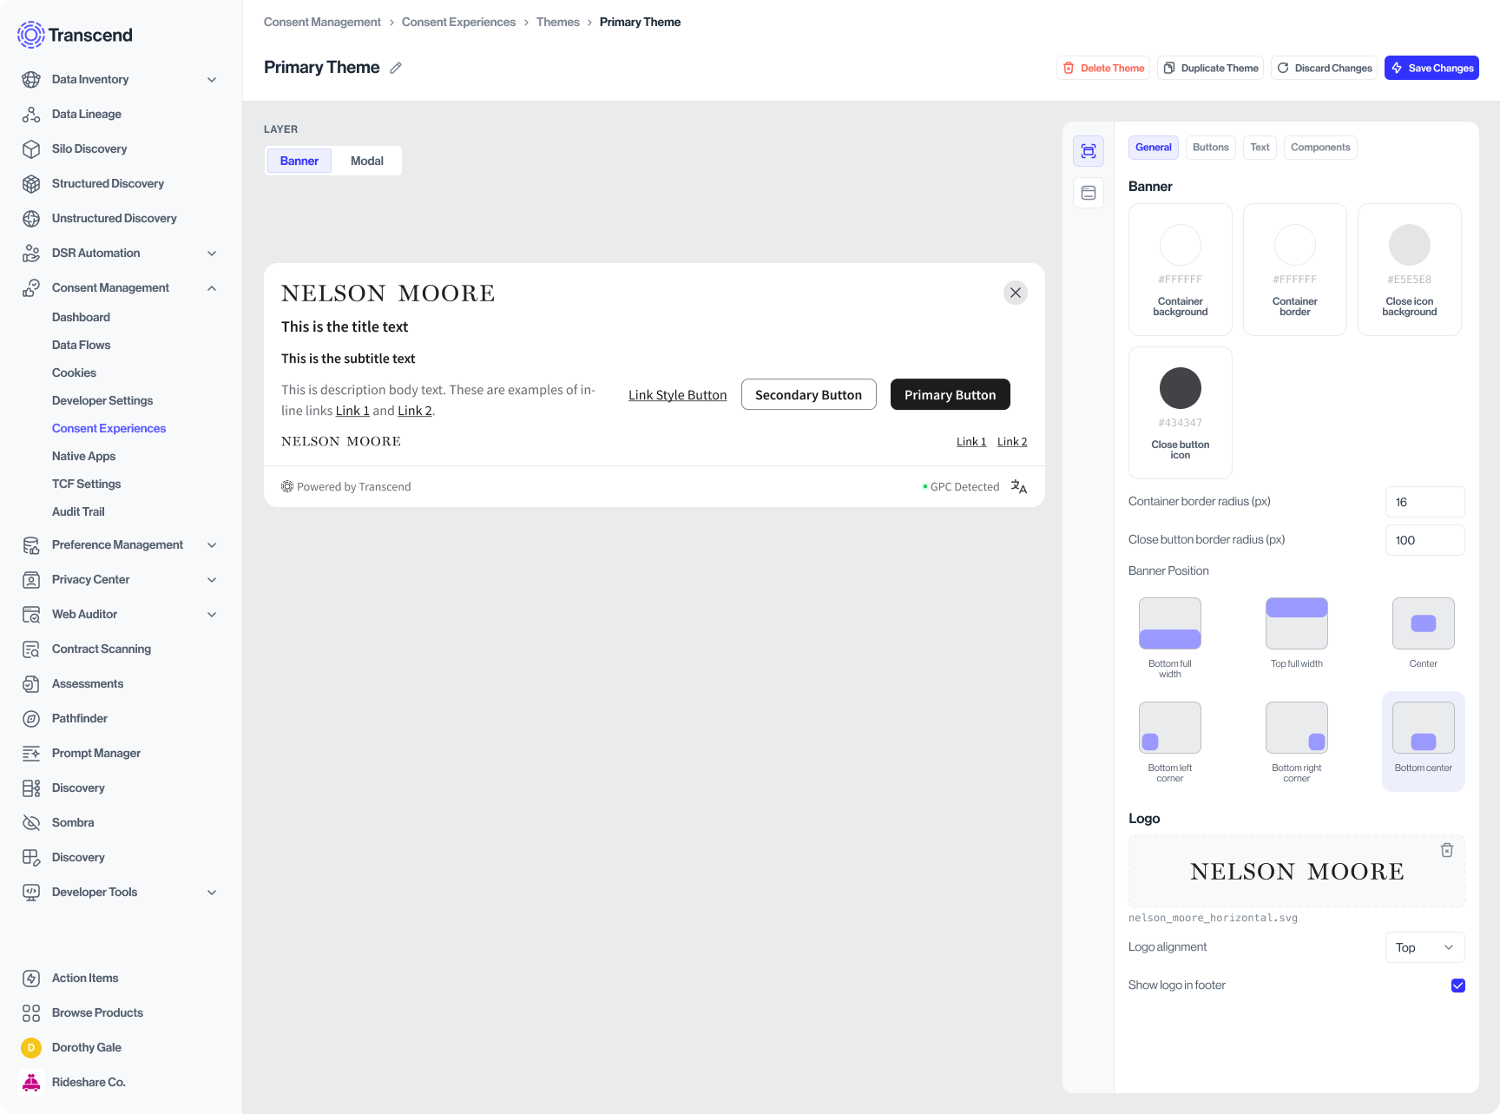Select Bottom full width banner position
Viewport: 1500px width, 1114px height.
pos(1170,638)
